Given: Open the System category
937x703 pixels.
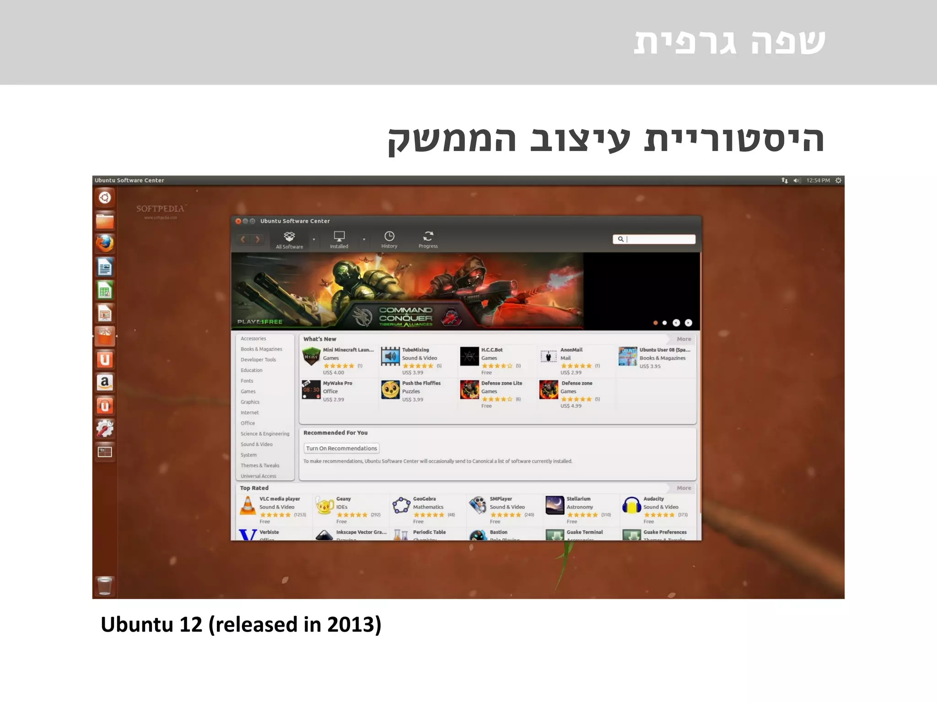Looking at the screenshot, I should click(x=249, y=455).
